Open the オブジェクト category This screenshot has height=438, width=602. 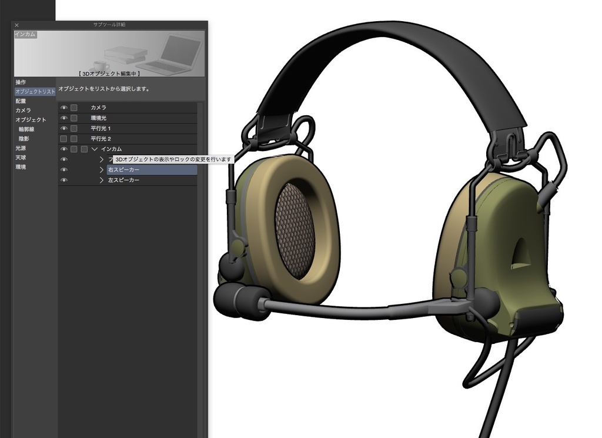[31, 120]
